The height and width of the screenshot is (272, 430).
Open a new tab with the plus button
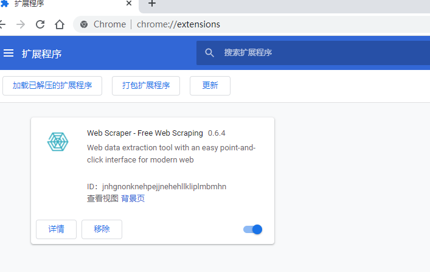click(152, 4)
